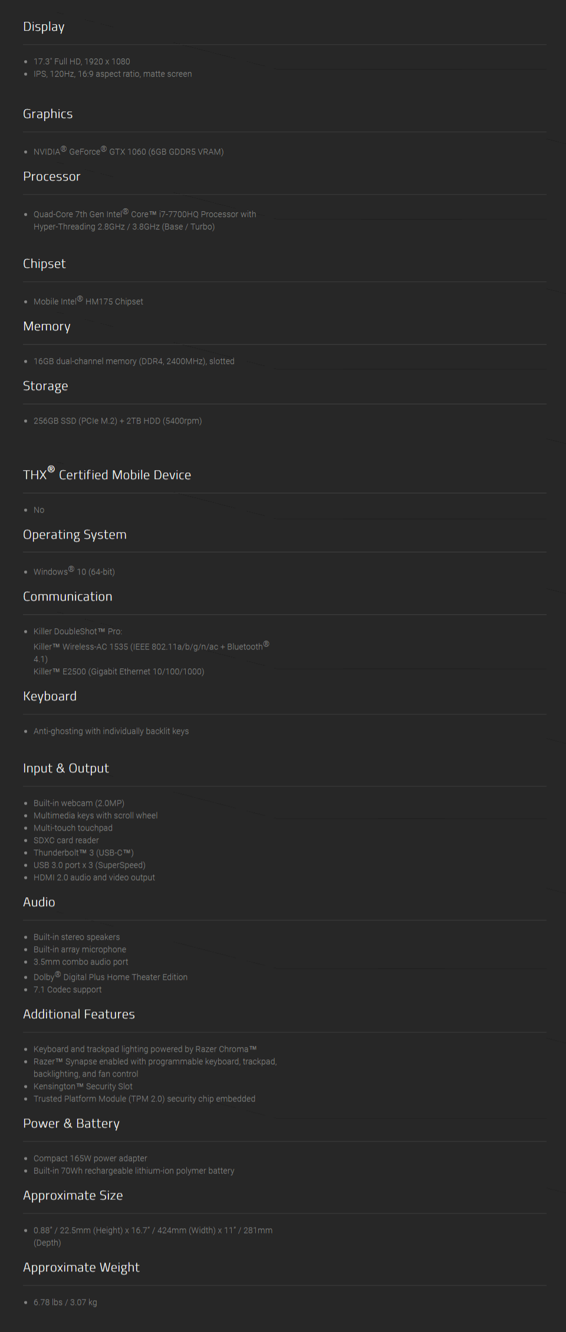Click the Communication section heading
Image resolution: width=566 pixels, height=1332 pixels.
(68, 596)
